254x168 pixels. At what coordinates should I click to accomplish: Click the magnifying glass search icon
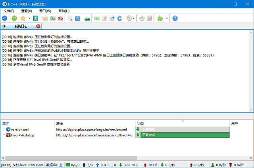70,18
